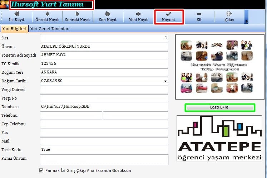The image size is (267, 178).
Task: Click the ATATEPE logo image
Action: (x=219, y=138)
